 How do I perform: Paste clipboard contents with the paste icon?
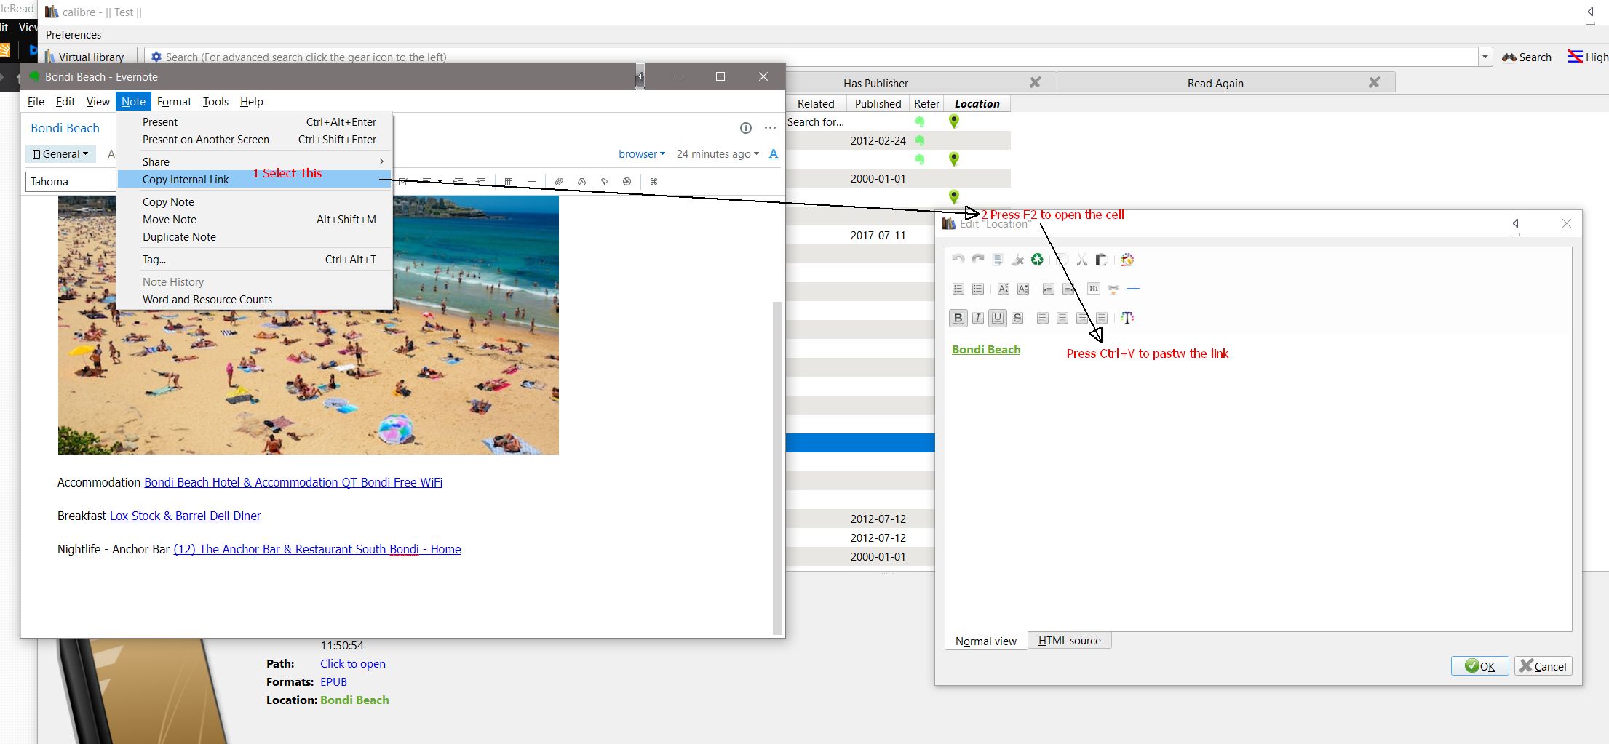point(1101,260)
